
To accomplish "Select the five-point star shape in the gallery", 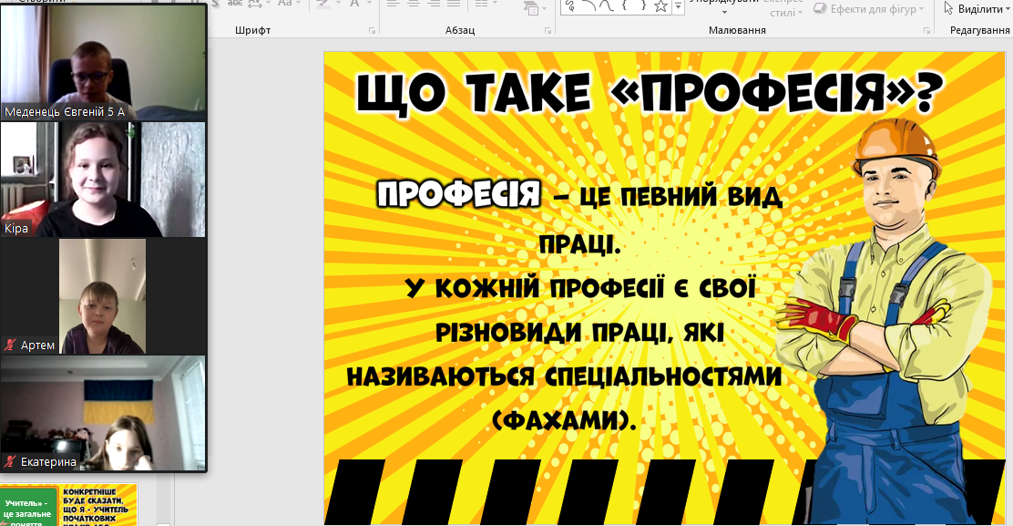I will (x=660, y=5).
